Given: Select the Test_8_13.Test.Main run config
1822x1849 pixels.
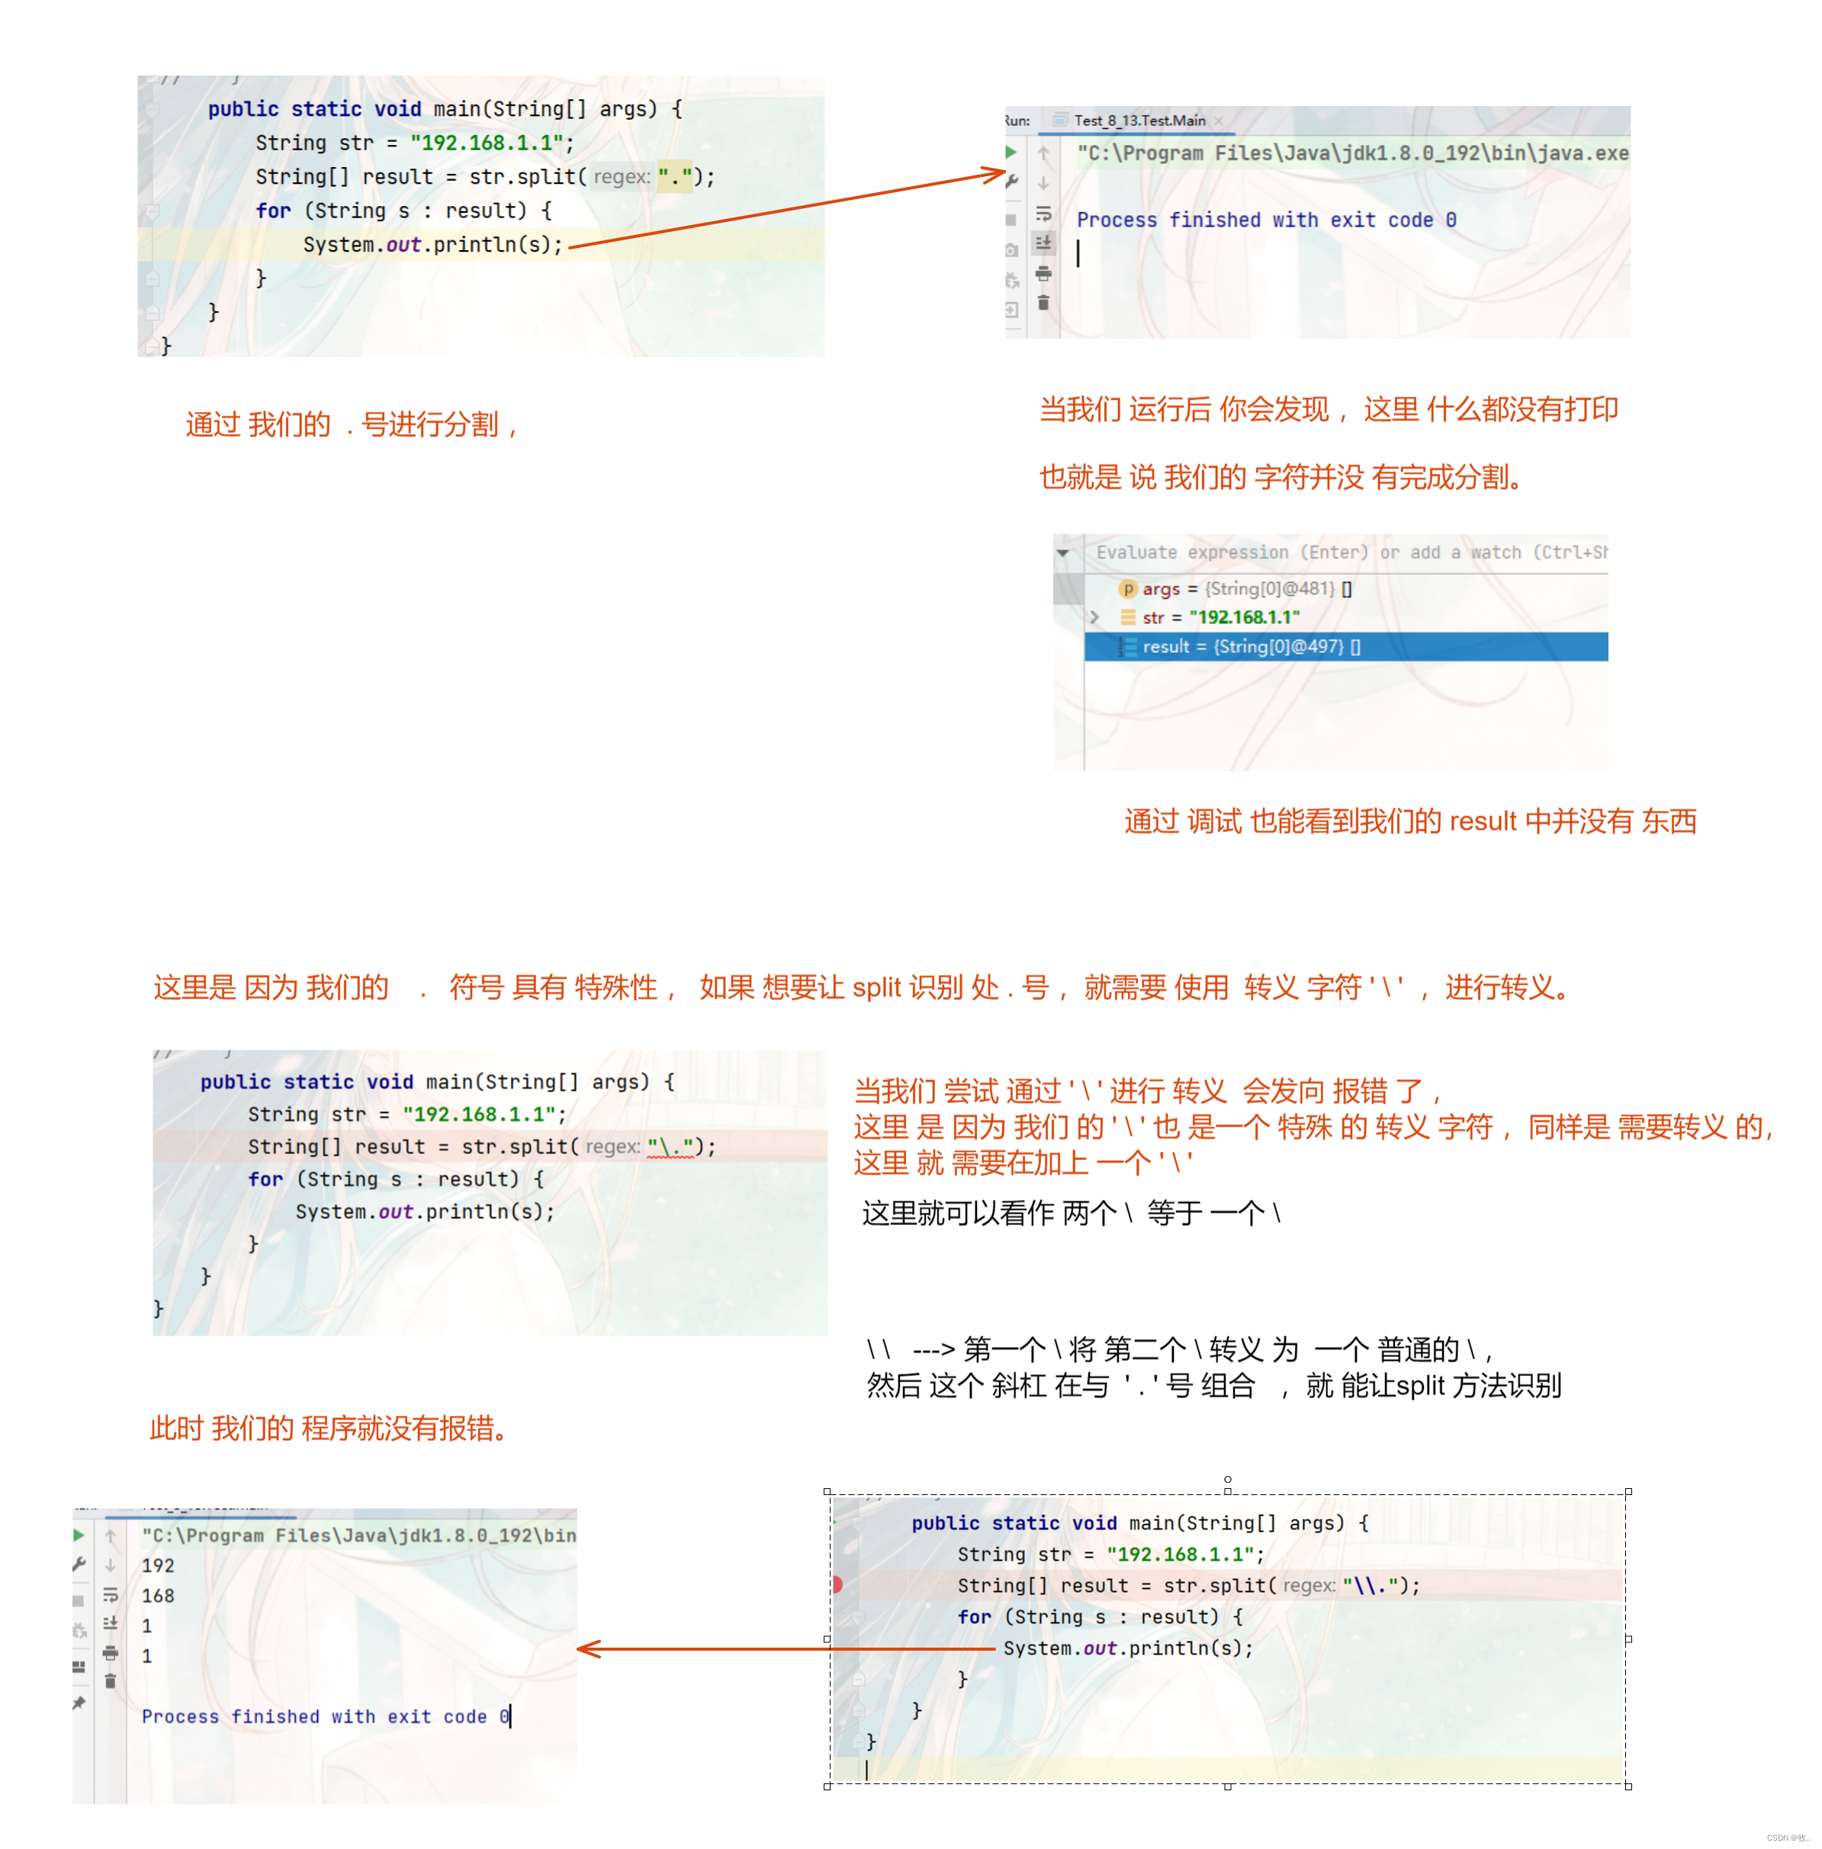Looking at the screenshot, I should pyautogui.click(x=1166, y=115).
